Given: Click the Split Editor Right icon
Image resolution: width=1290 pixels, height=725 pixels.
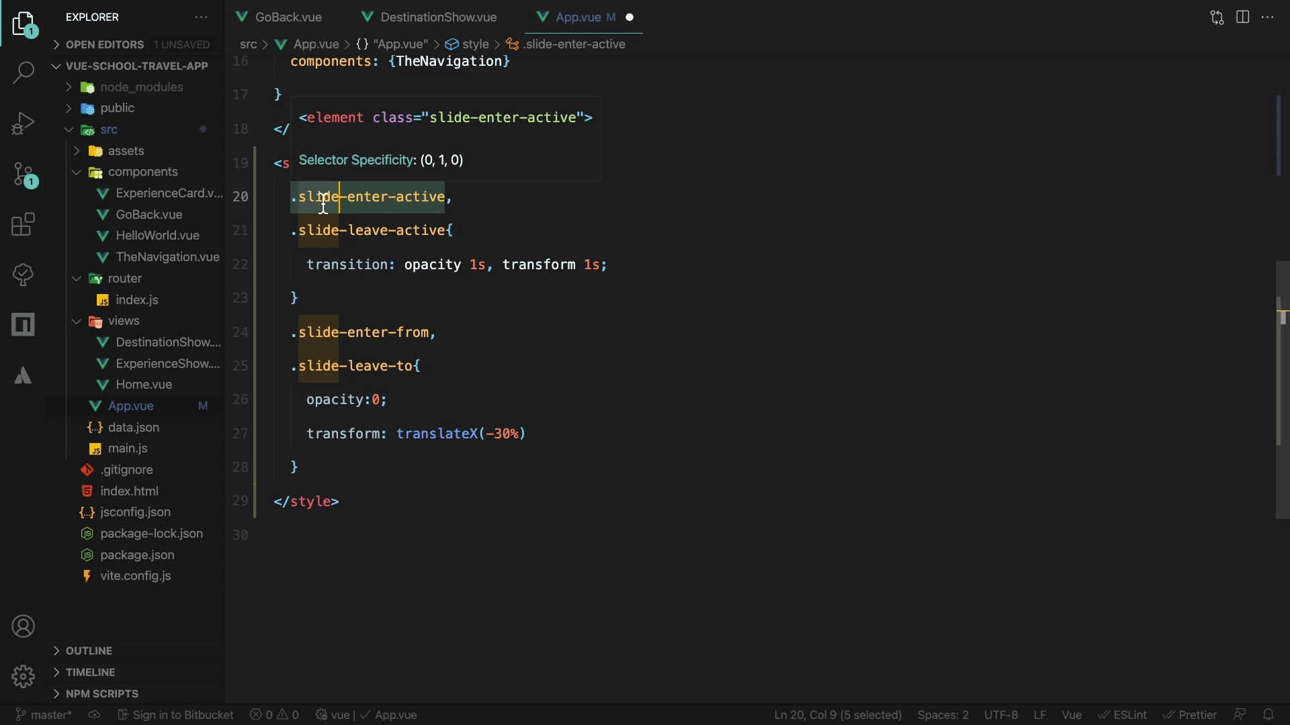Looking at the screenshot, I should coord(1242,17).
